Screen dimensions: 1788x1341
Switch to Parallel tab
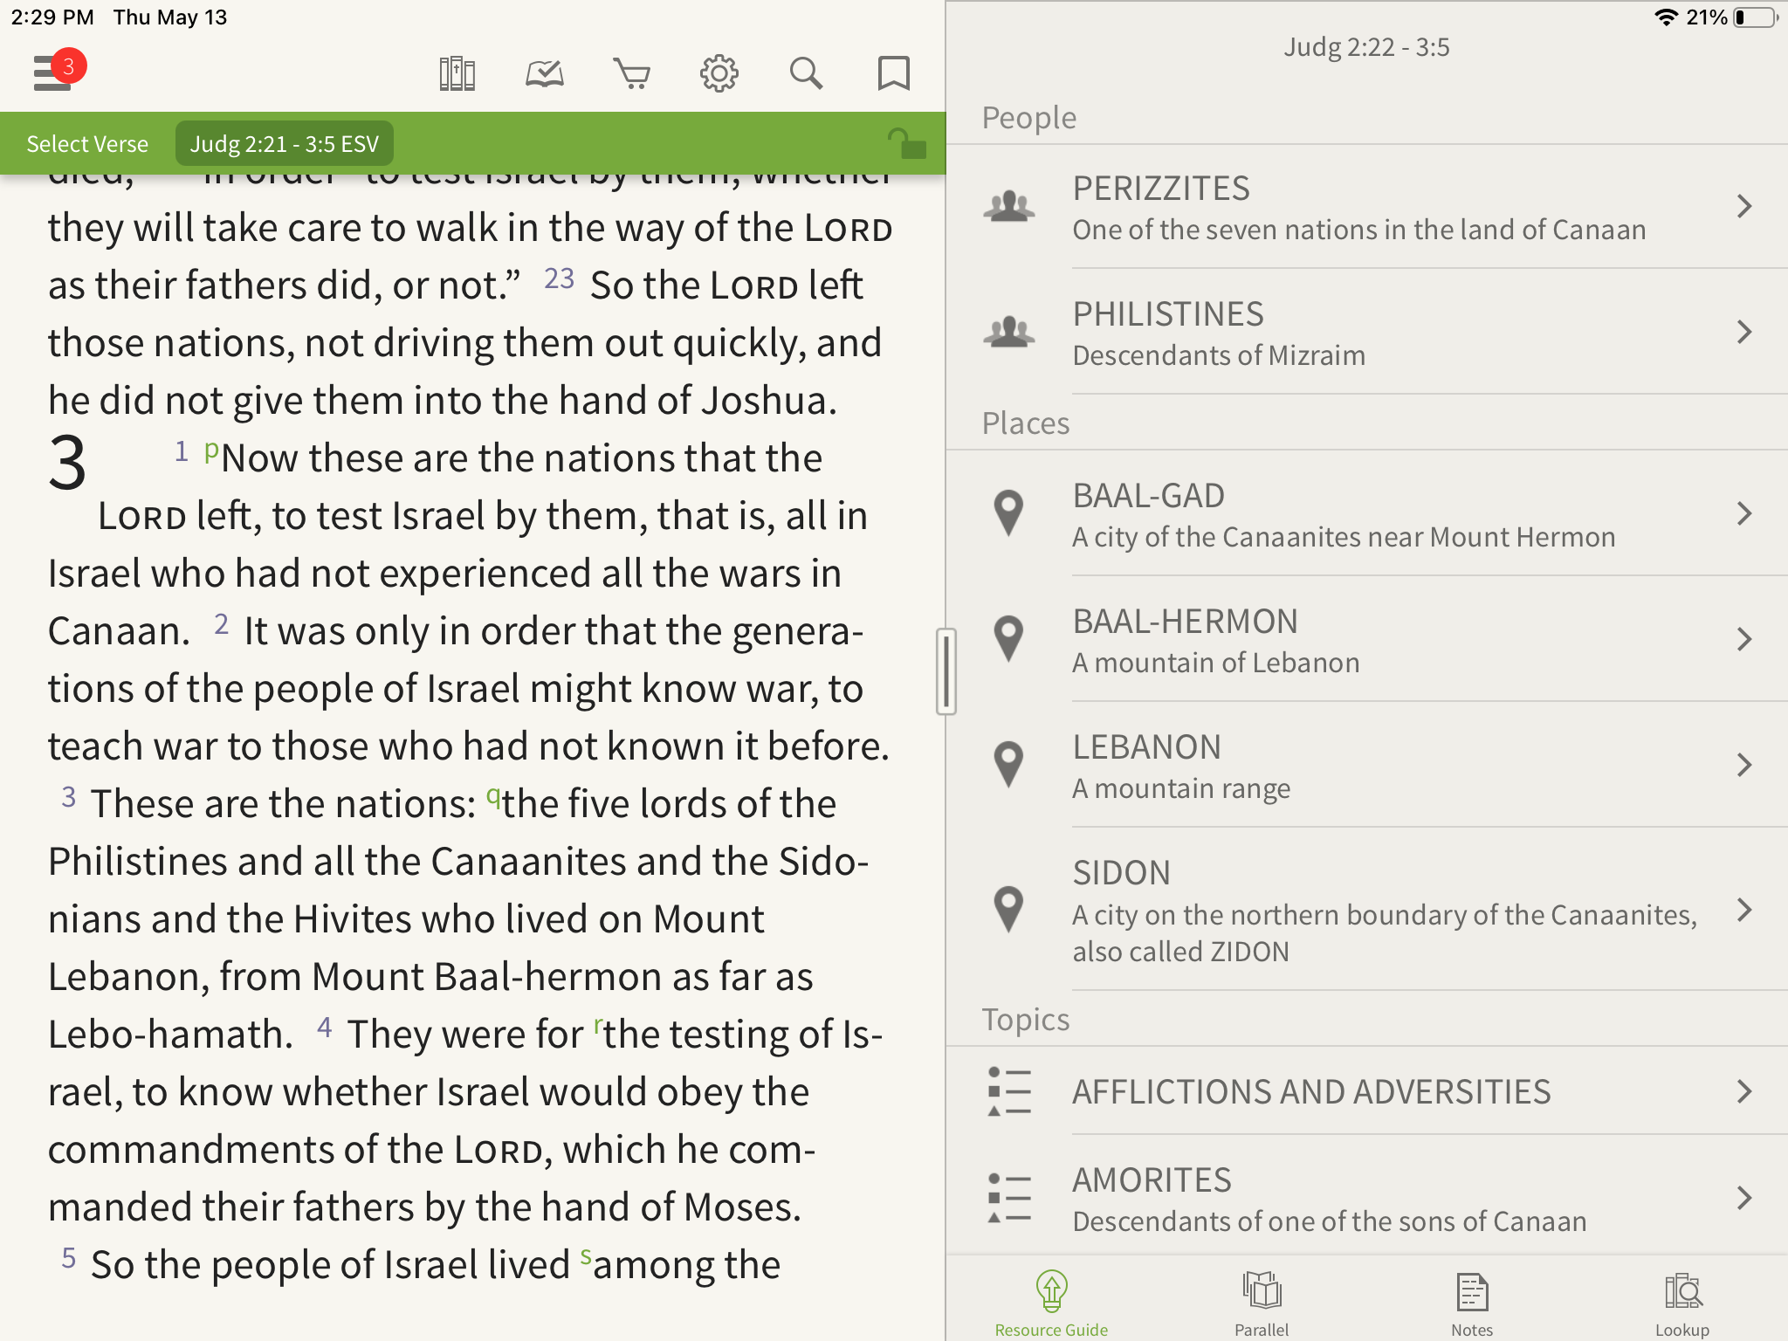(x=1262, y=1303)
